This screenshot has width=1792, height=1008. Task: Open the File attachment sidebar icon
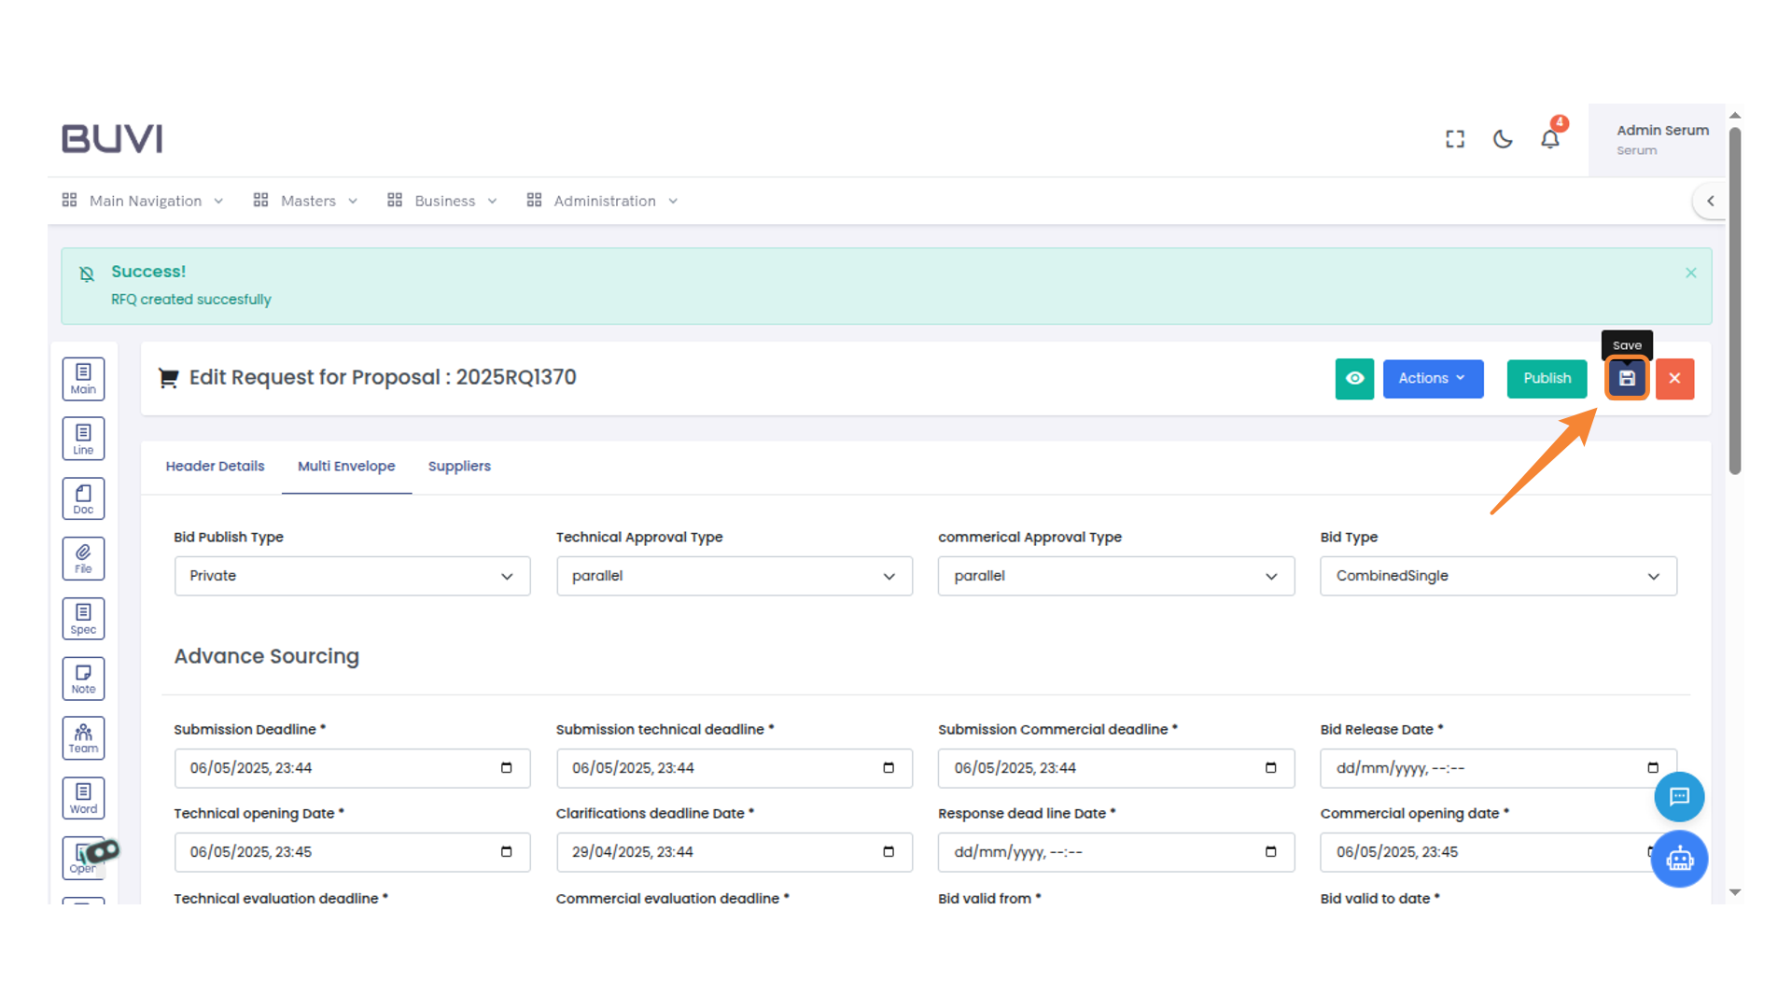click(83, 559)
